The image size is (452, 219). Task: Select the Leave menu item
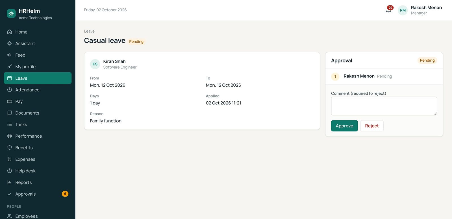(x=38, y=78)
